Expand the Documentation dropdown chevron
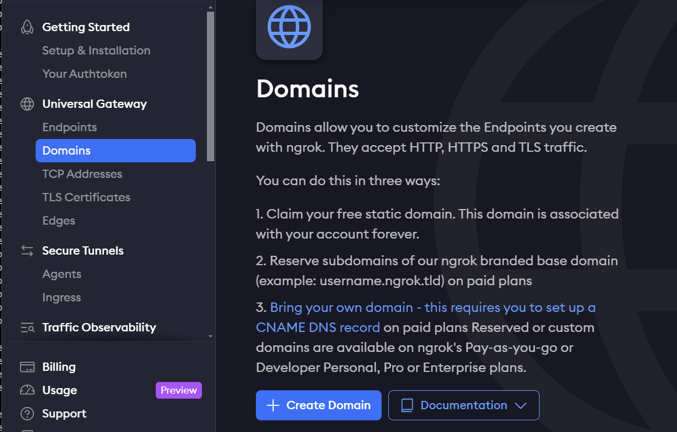Viewport: 677px width, 432px height. point(521,406)
